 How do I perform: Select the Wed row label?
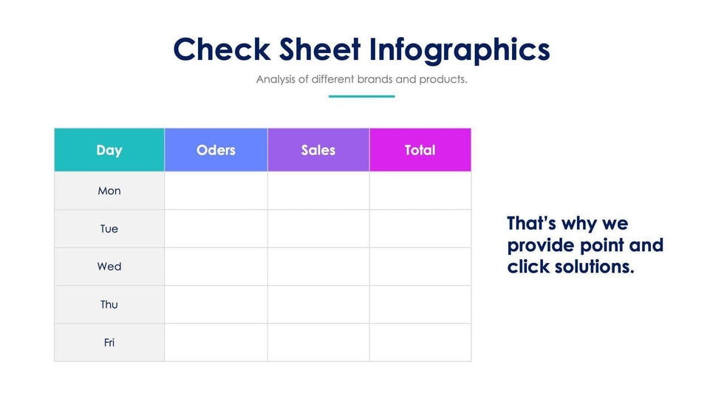(x=109, y=267)
